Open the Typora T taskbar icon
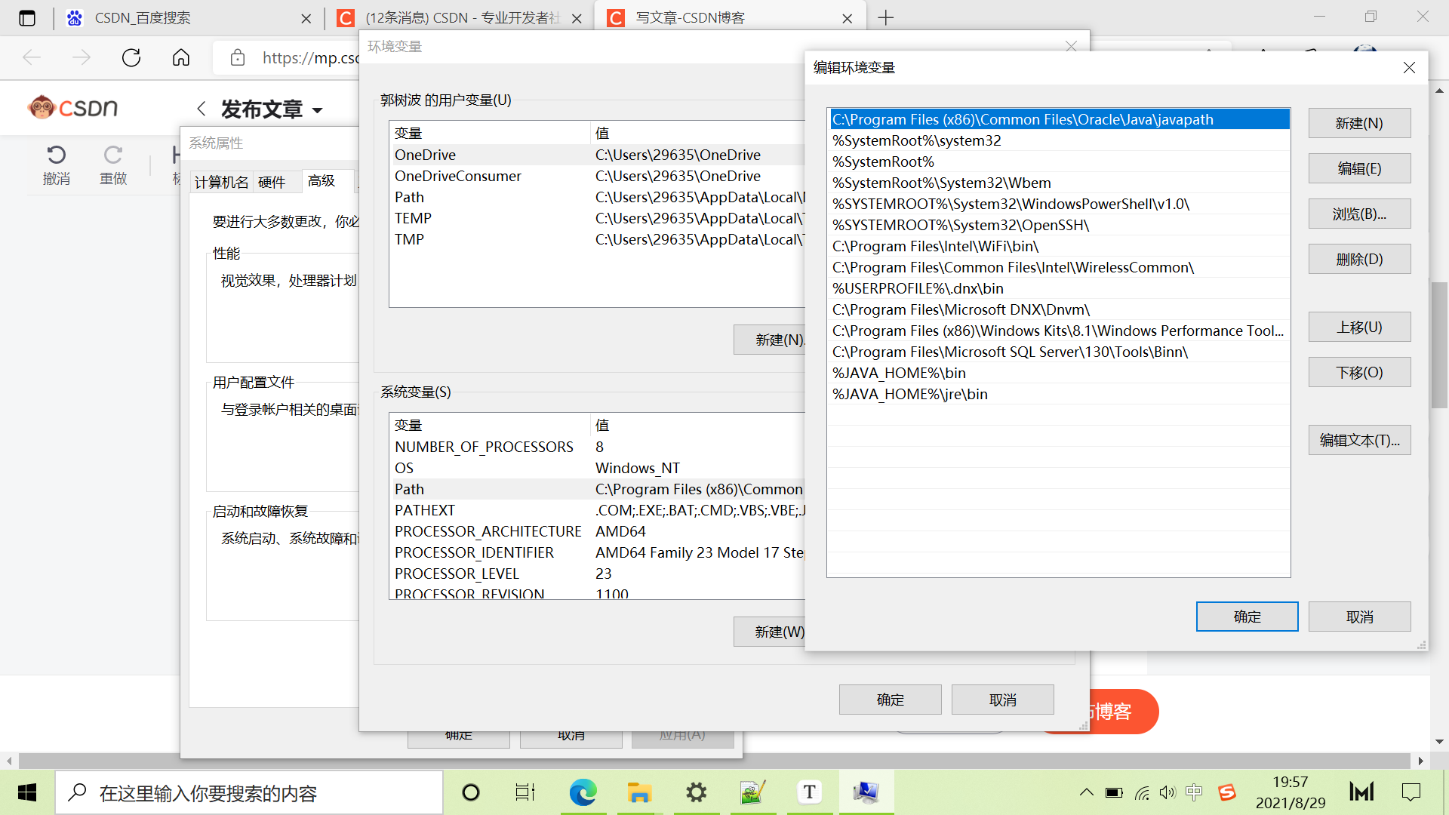 [x=809, y=792]
